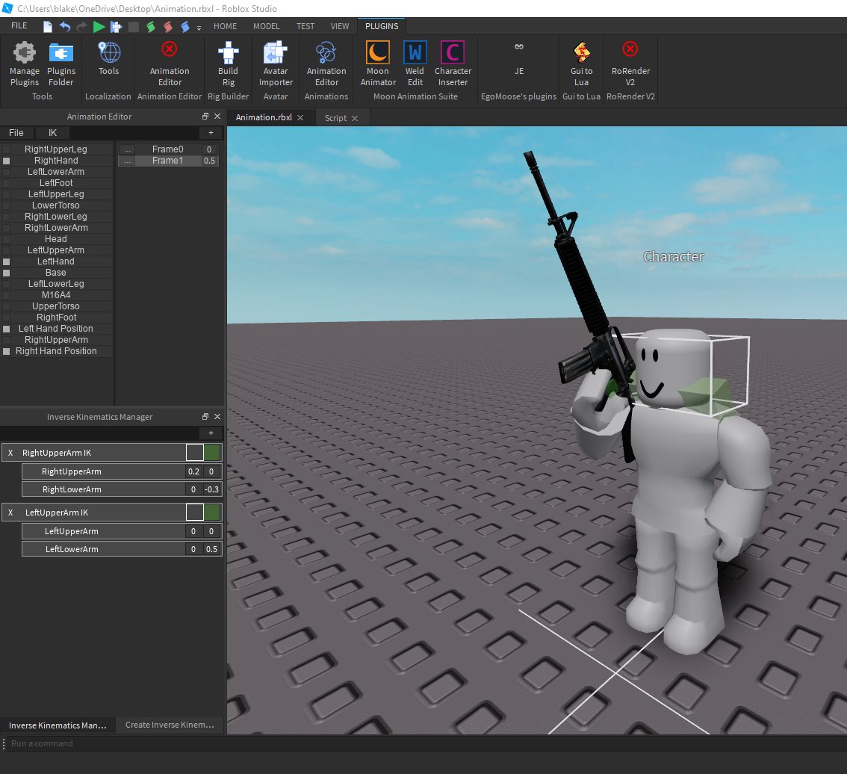Close the Animation.rbxl tab
Screen dimensions: 847x774
300,118
